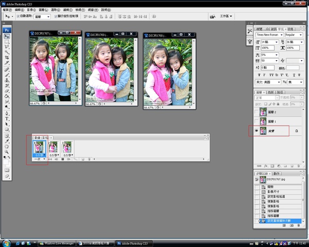The height and width of the screenshot is (247, 309).
Task: Toggle the Show Transform Controls checkbox
Action: point(56,16)
